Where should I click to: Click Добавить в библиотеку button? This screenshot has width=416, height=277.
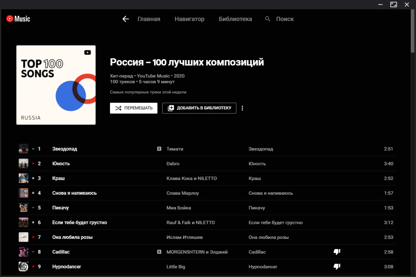[199, 108]
